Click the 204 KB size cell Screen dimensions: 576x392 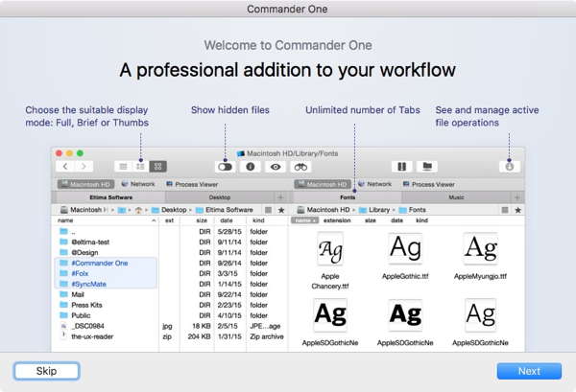[199, 336]
